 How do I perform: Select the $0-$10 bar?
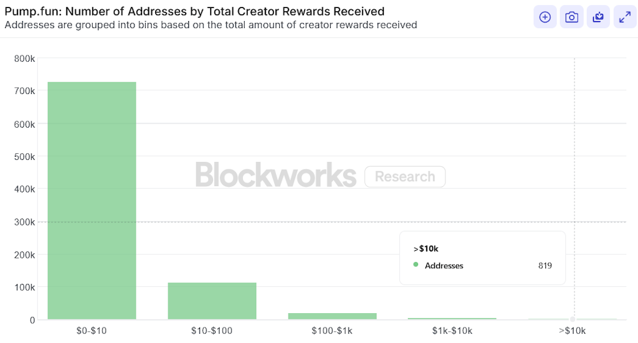(92, 200)
